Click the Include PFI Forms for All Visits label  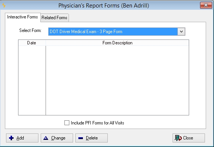98,123
